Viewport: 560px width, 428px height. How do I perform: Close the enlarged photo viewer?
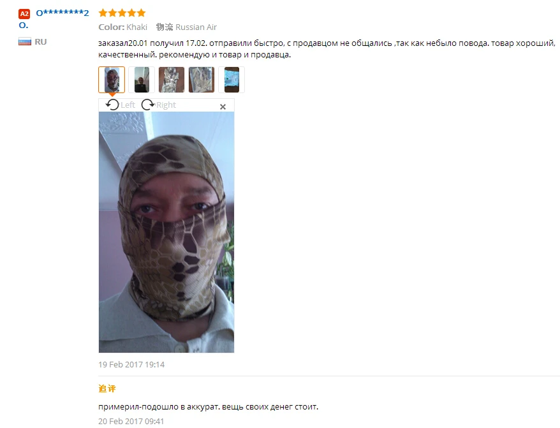coord(223,107)
